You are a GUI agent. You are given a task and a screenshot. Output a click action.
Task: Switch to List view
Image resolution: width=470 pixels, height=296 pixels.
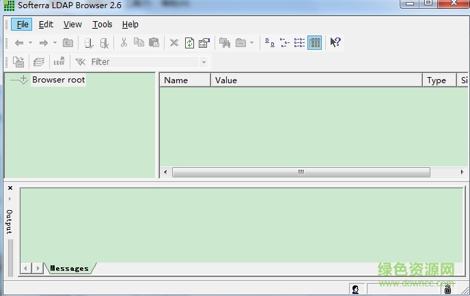tap(299, 43)
